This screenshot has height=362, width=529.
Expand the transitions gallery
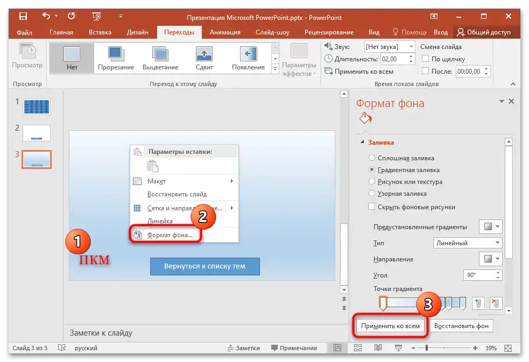(276, 69)
